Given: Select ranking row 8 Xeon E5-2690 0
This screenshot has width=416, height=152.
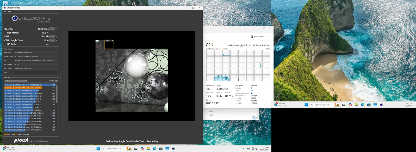Looking at the screenshot, I should pyautogui.click(x=30, y=105).
